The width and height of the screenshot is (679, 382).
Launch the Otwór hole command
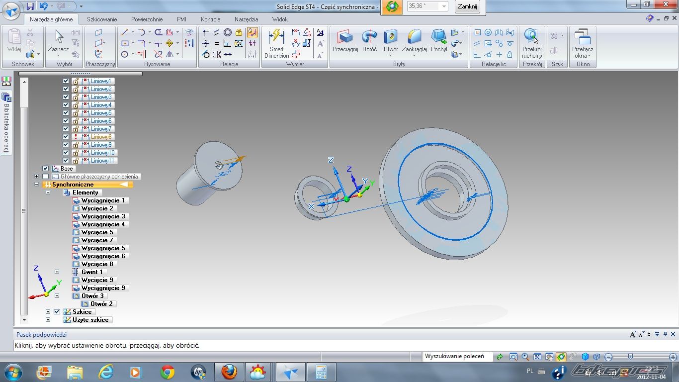pos(391,41)
